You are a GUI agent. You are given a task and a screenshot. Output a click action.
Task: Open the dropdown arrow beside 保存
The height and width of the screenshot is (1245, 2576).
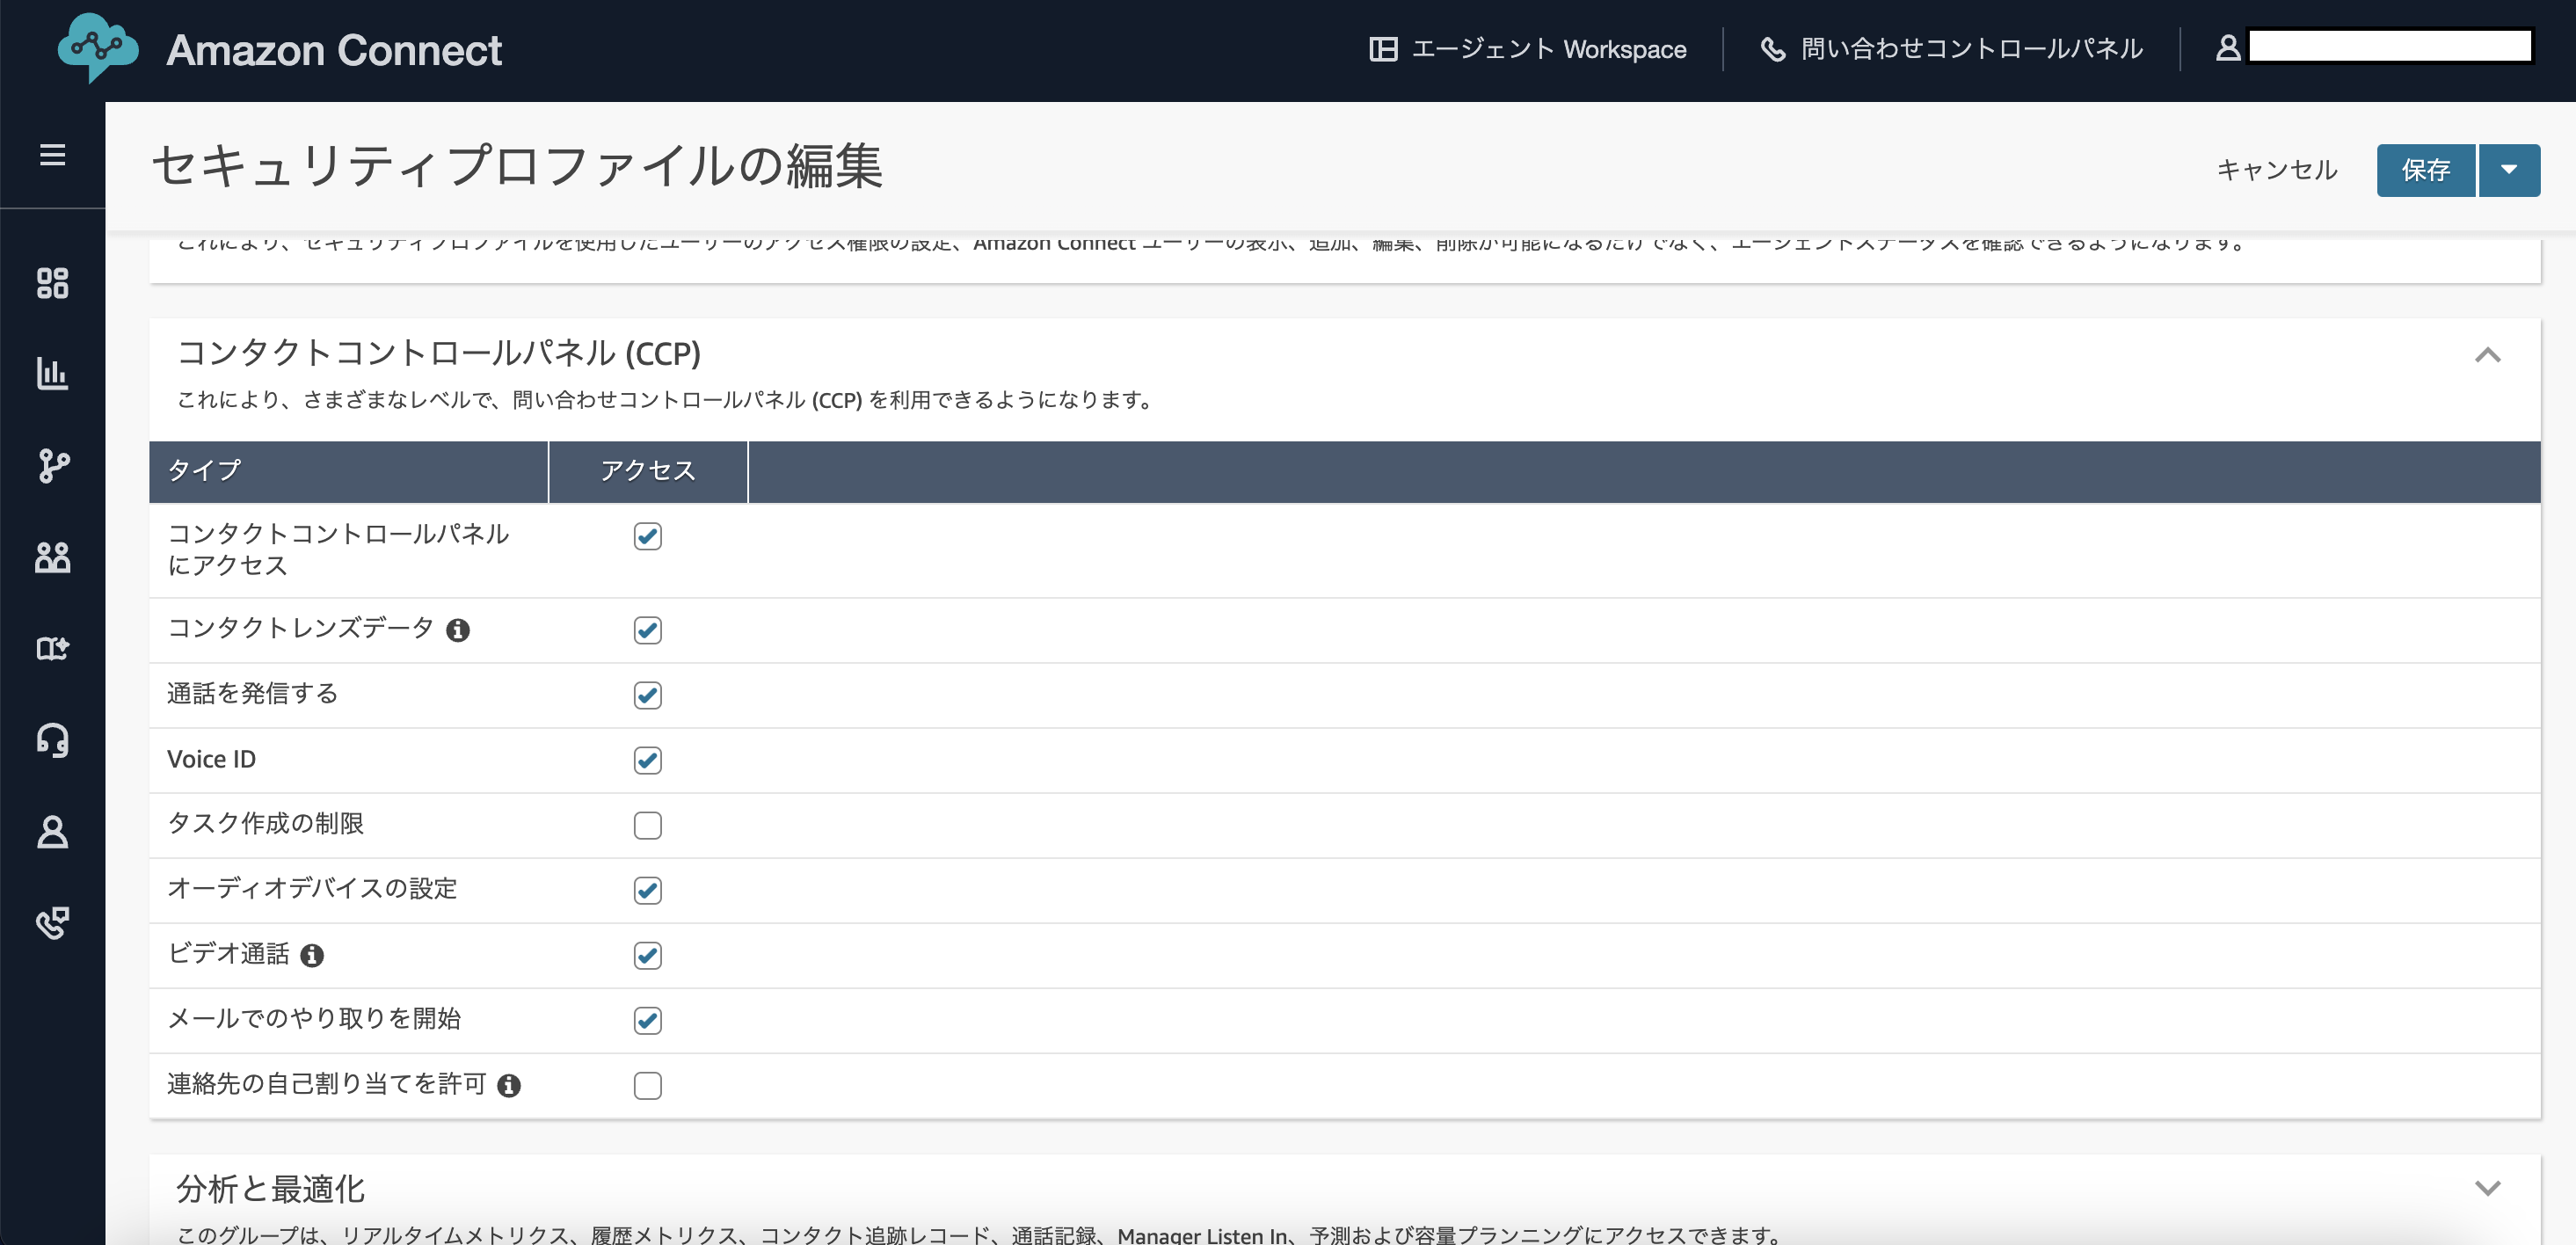(2509, 170)
